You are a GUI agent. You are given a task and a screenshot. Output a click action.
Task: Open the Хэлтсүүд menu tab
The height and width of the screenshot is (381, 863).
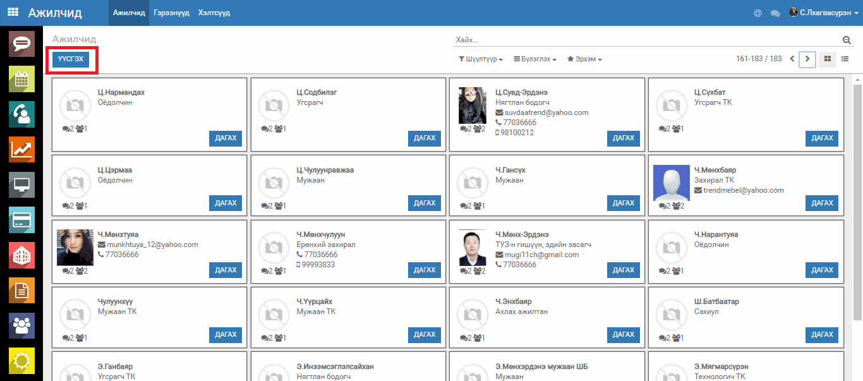click(x=214, y=13)
